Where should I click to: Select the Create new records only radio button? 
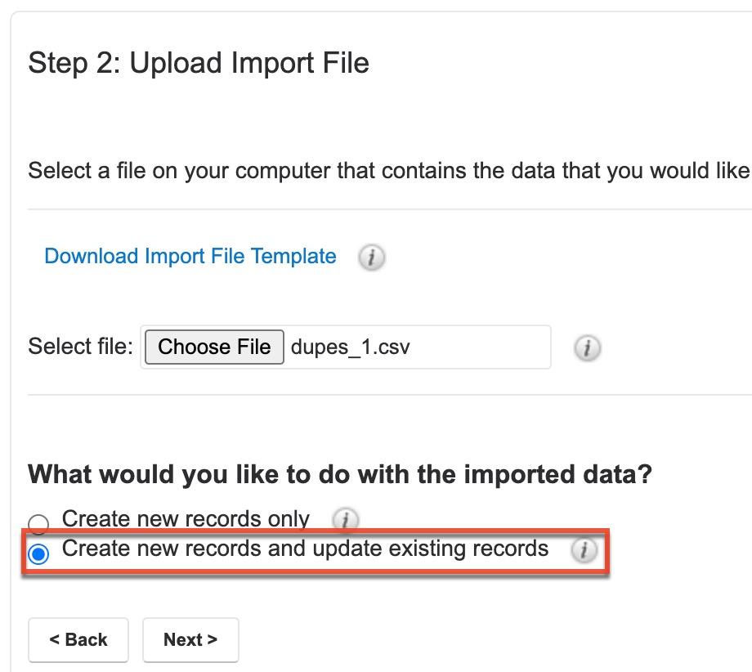point(38,523)
